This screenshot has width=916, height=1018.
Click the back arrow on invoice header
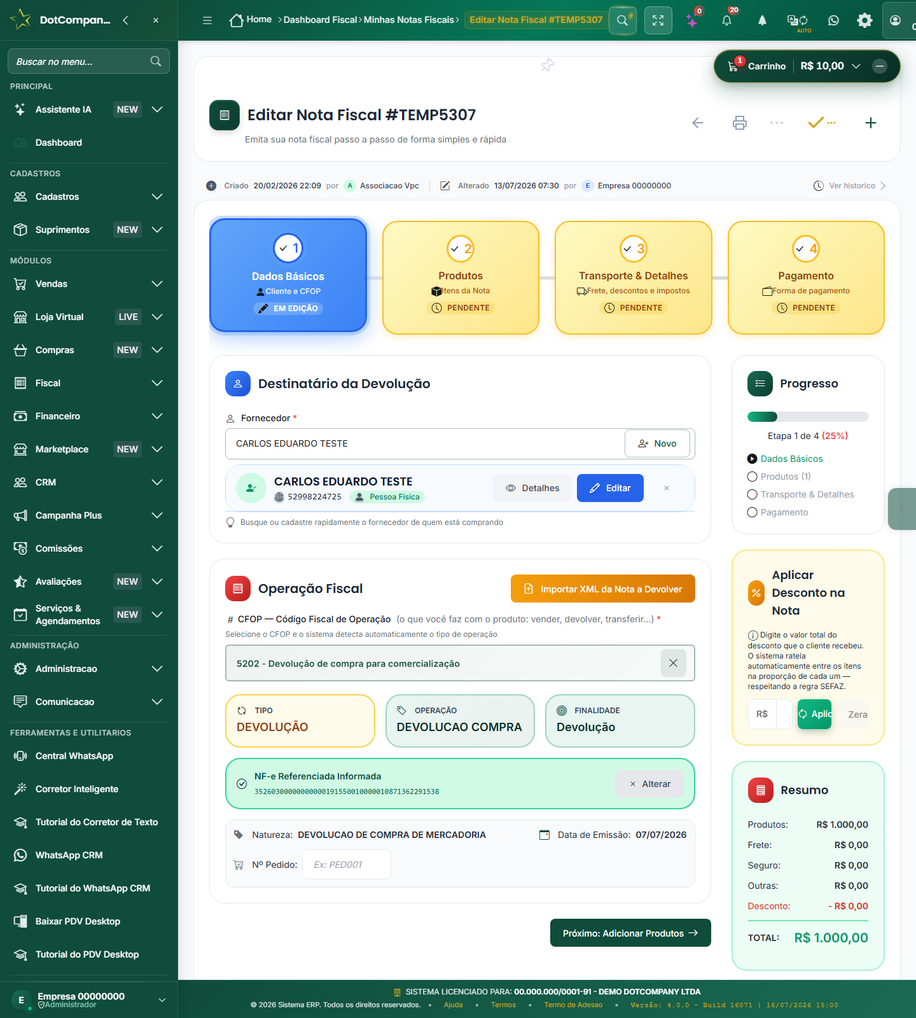click(x=698, y=123)
